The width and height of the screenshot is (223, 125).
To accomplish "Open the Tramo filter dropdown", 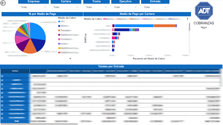I will (x=96, y=7).
